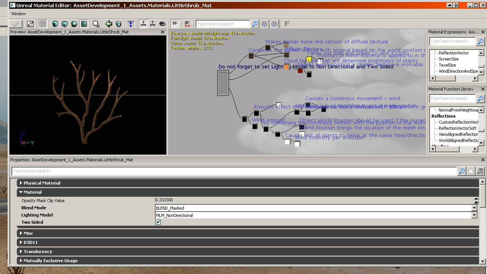
Task: Open the Blend Mode dropdown
Action: [x=474, y=208]
